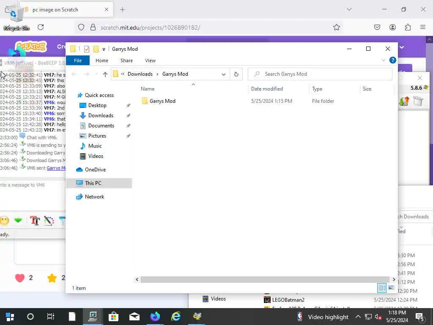Image resolution: width=433 pixels, height=325 pixels.
Task: Open the Mail app from taskbar
Action: coord(134,317)
